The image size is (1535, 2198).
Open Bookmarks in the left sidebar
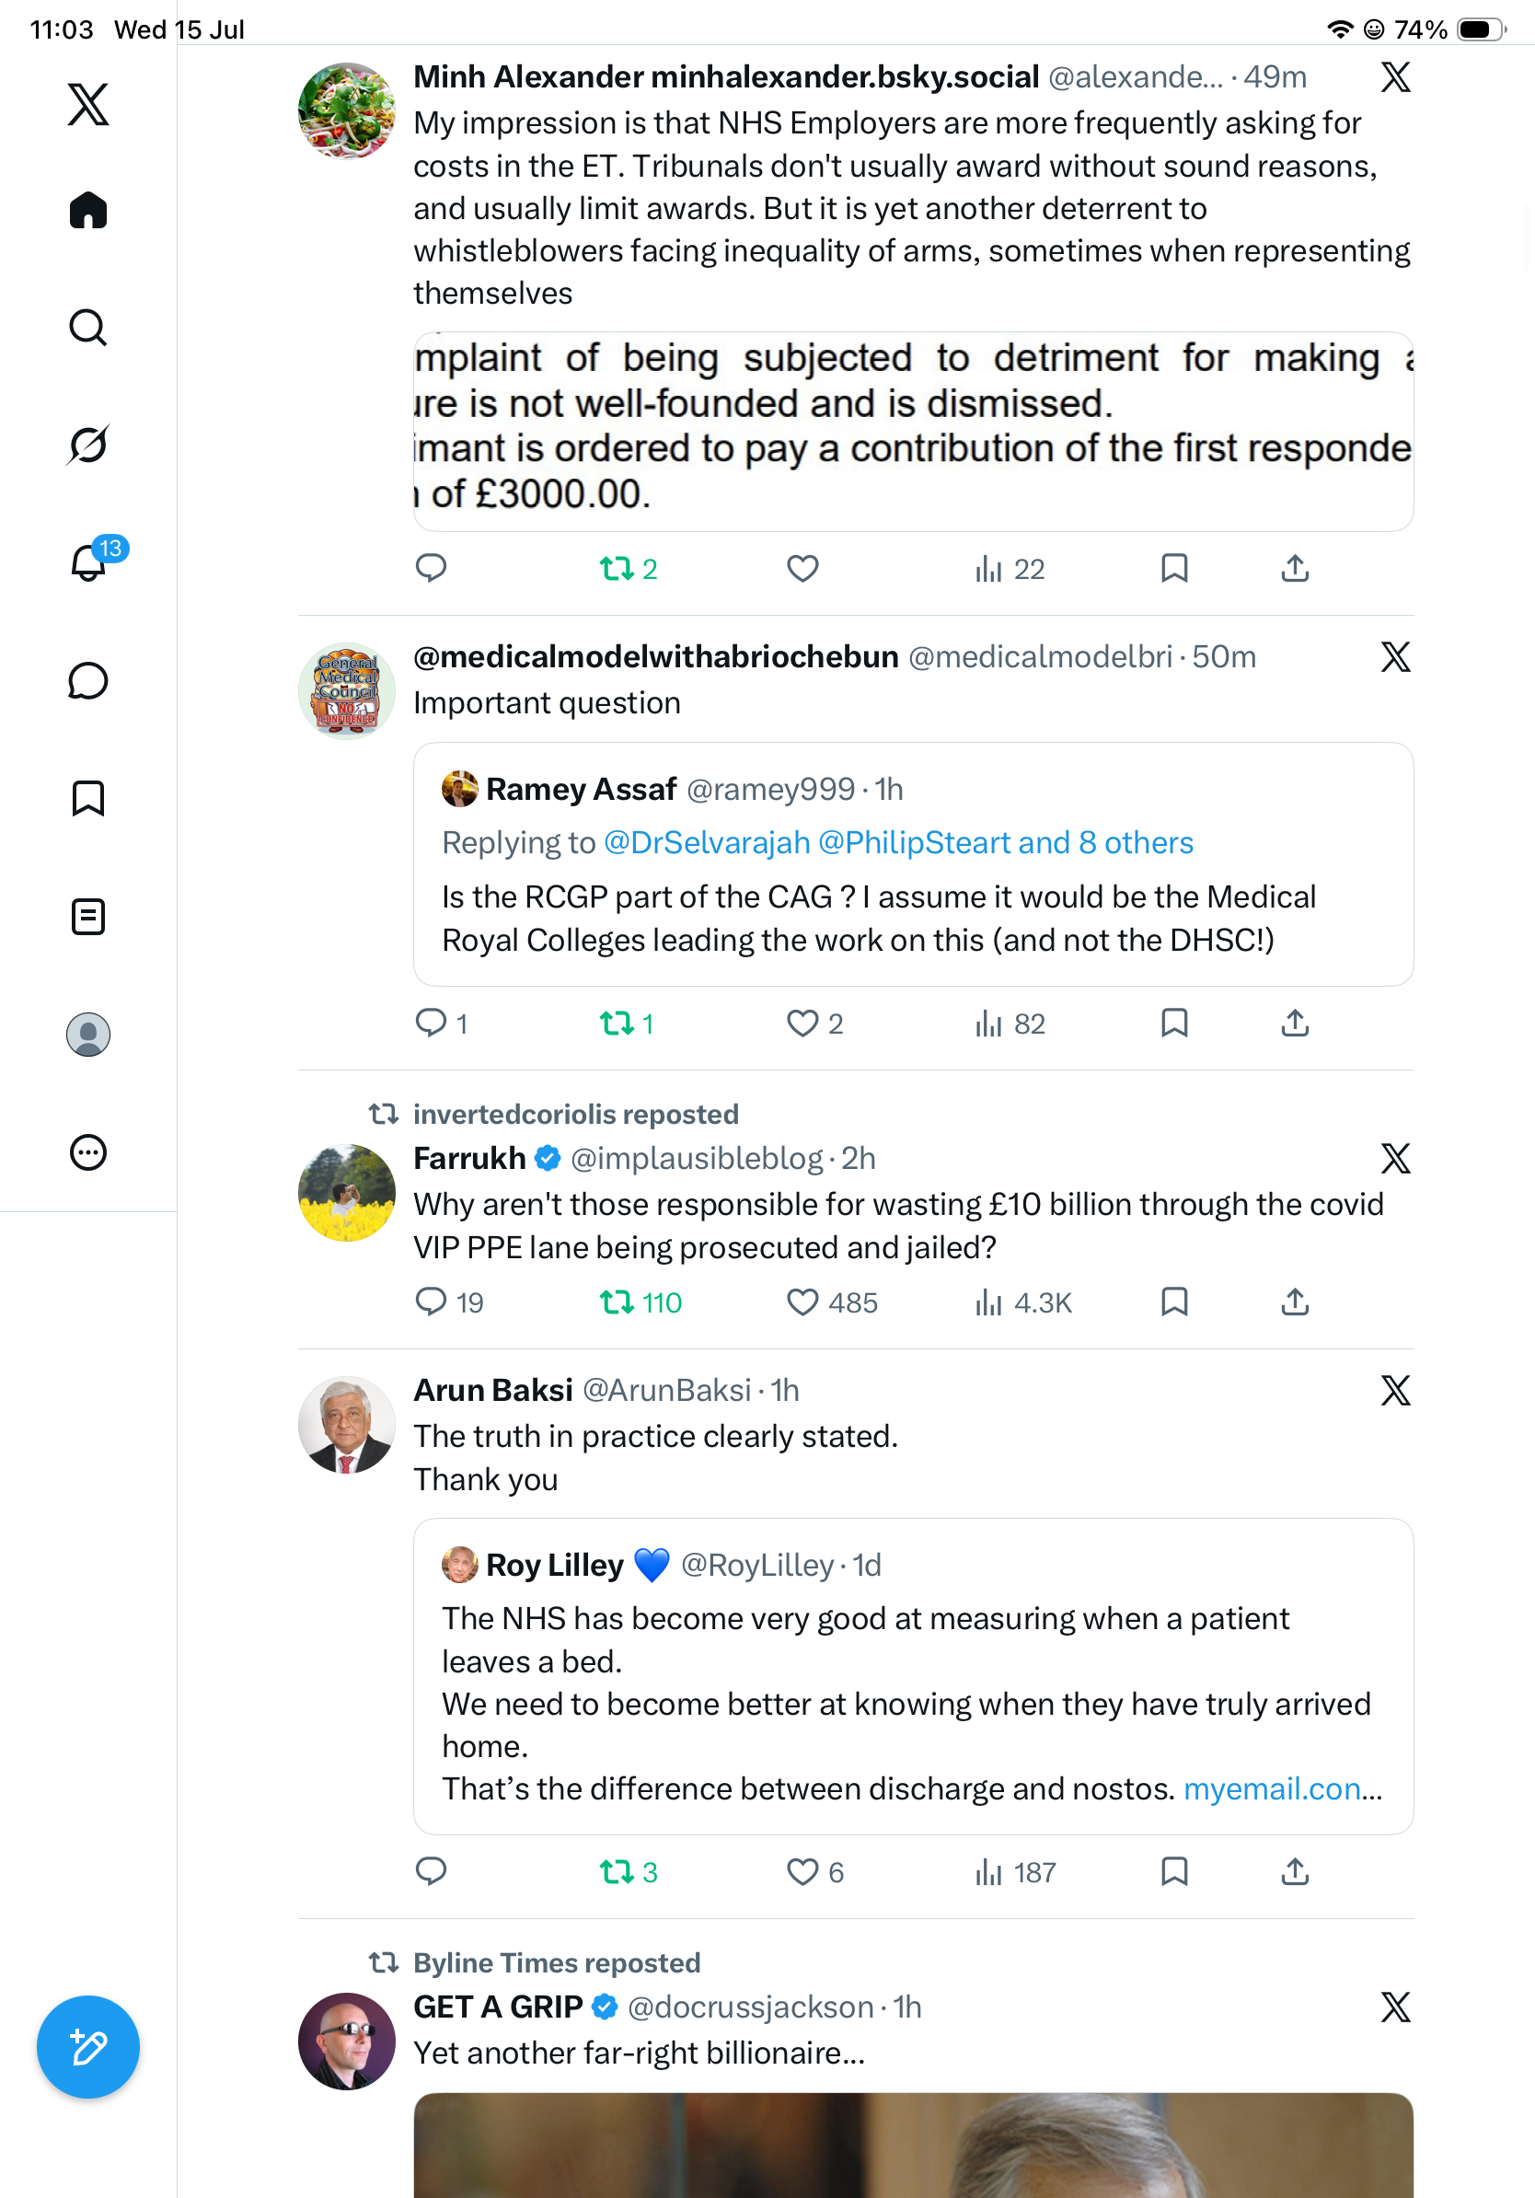pos(88,798)
